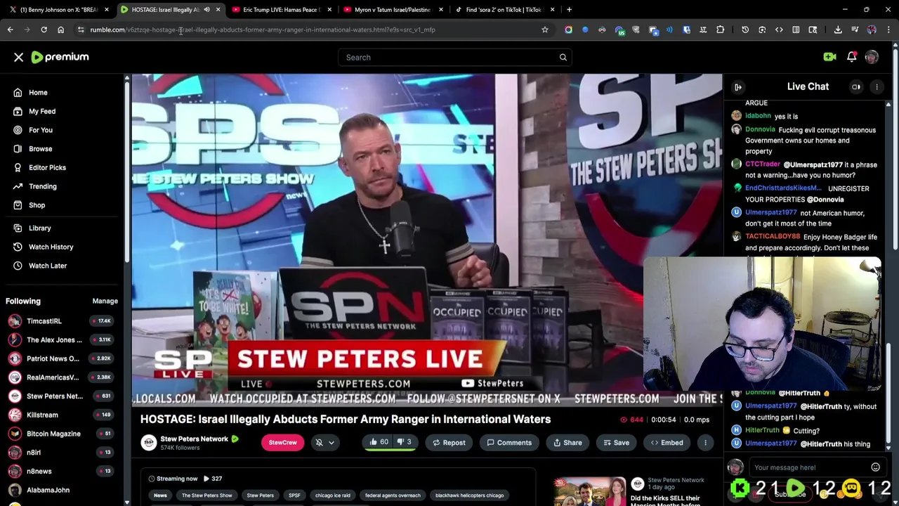Bookmark this page with star
This screenshot has height=506, width=899.
click(x=544, y=30)
